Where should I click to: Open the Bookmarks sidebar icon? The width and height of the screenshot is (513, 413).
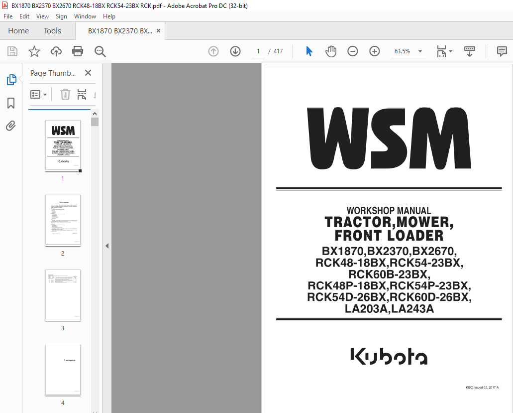point(11,103)
